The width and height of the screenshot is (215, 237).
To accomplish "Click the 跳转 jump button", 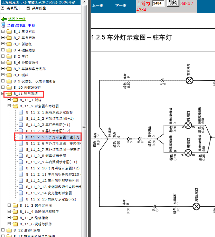I will coord(173,3).
